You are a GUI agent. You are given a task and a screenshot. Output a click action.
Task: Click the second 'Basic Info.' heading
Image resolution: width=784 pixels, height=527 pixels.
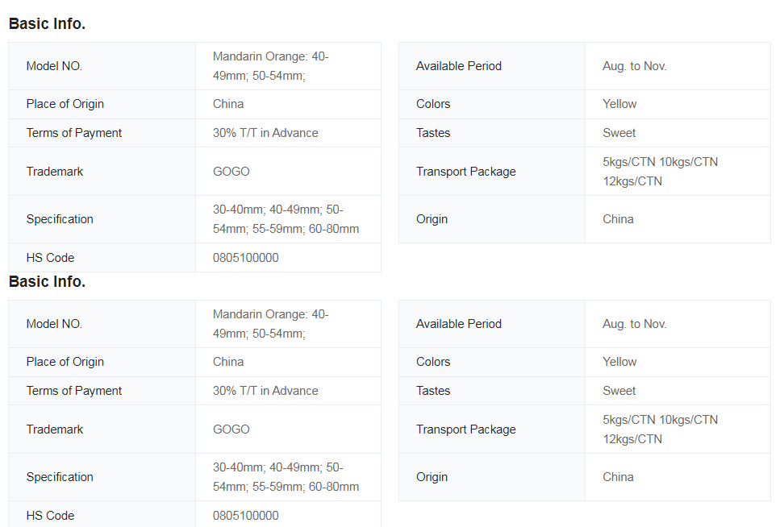click(47, 282)
